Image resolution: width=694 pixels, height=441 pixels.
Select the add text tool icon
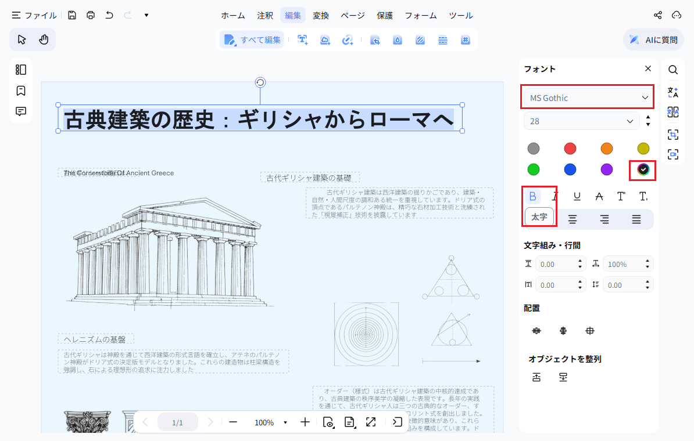(302, 40)
